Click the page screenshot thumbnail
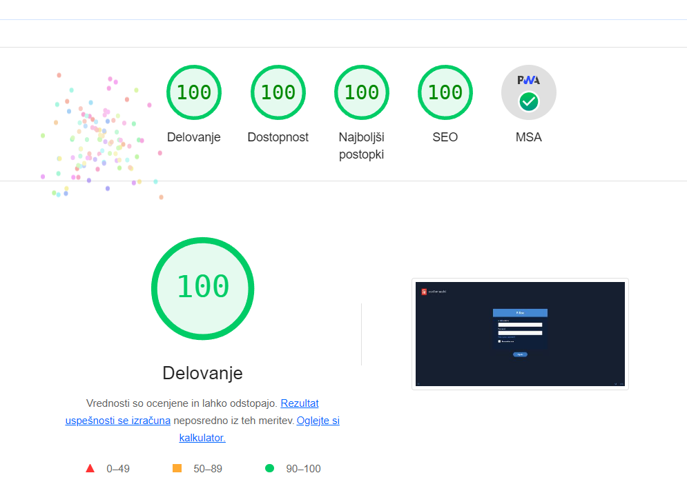The height and width of the screenshot is (493, 687). pos(520,334)
